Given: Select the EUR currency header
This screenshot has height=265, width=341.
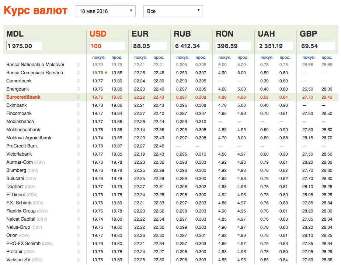Looking at the screenshot, I should (140, 34).
